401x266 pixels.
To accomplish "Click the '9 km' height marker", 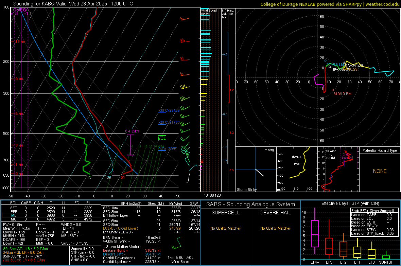I will 19,79.
